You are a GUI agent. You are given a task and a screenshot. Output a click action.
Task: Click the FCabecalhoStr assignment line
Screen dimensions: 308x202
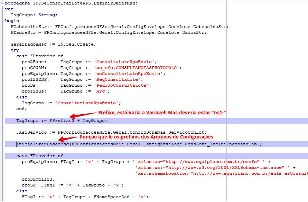(x=120, y=27)
